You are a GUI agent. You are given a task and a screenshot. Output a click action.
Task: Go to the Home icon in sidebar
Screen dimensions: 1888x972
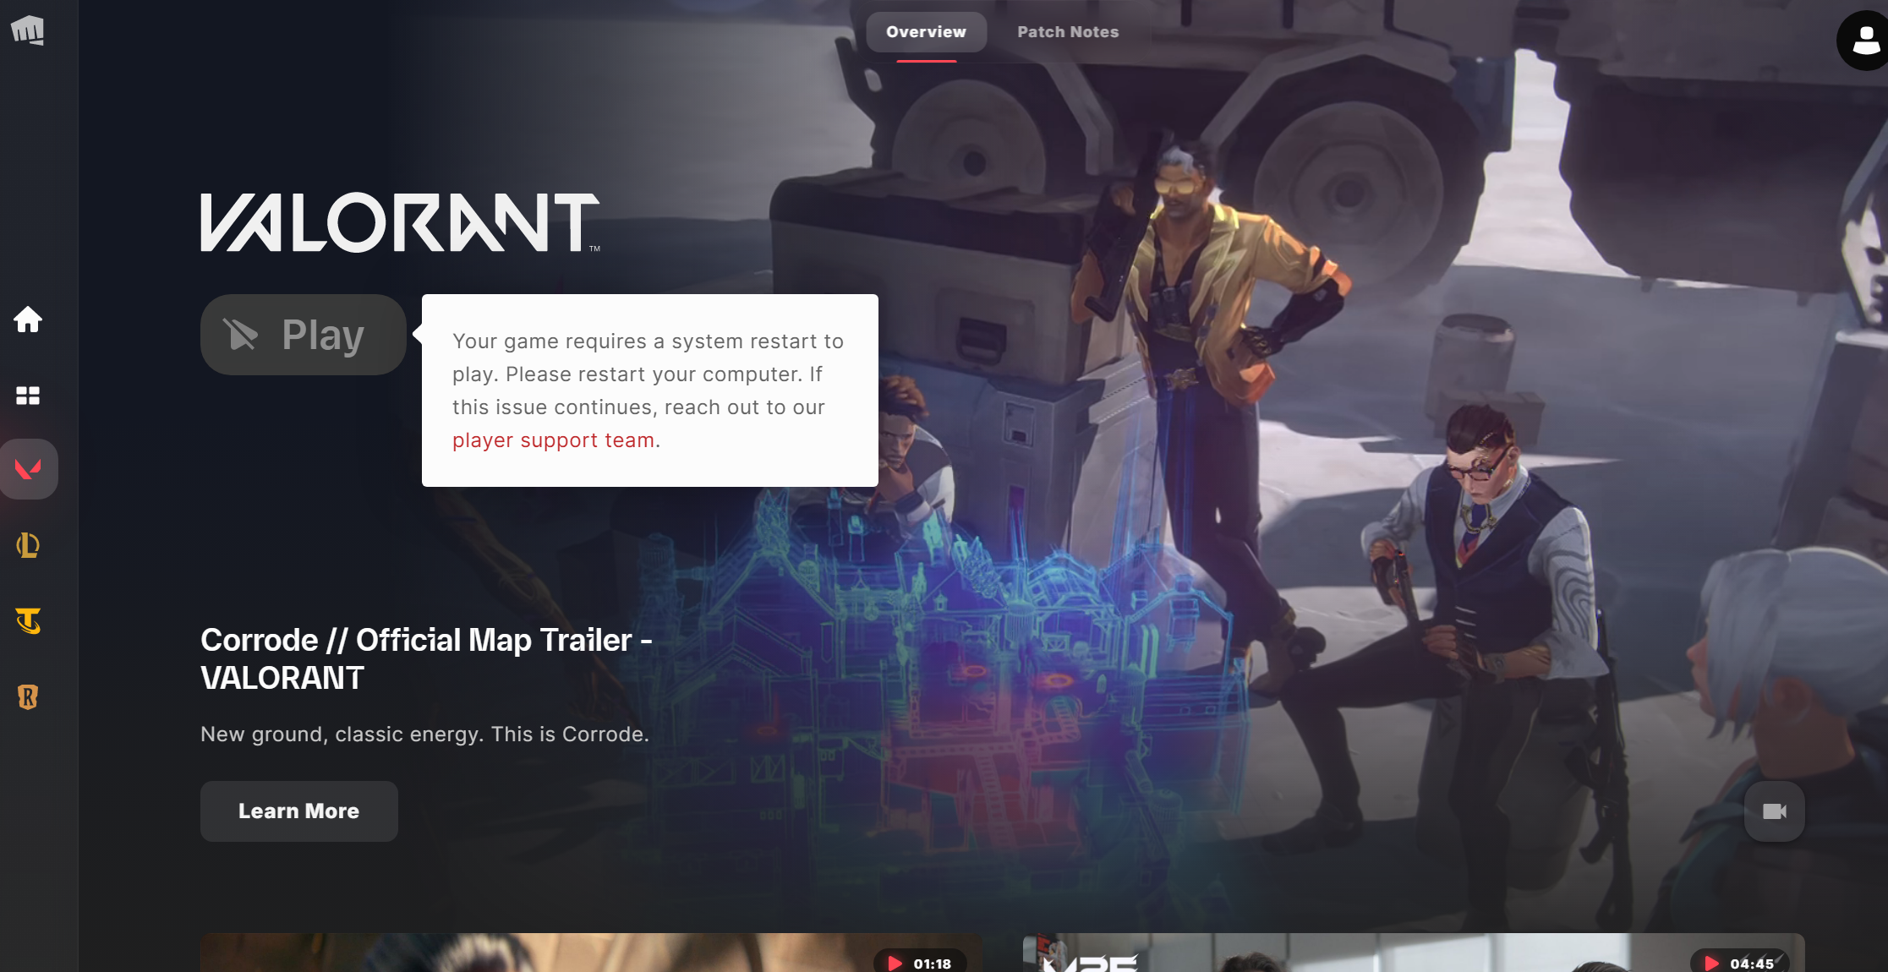click(x=28, y=319)
